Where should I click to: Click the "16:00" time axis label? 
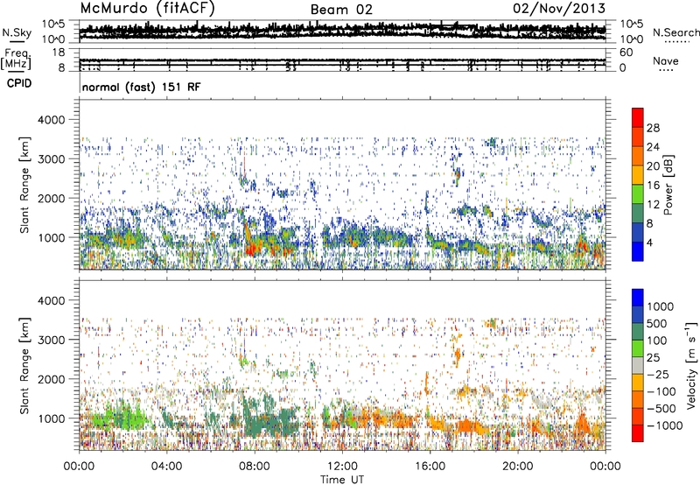pos(430,467)
